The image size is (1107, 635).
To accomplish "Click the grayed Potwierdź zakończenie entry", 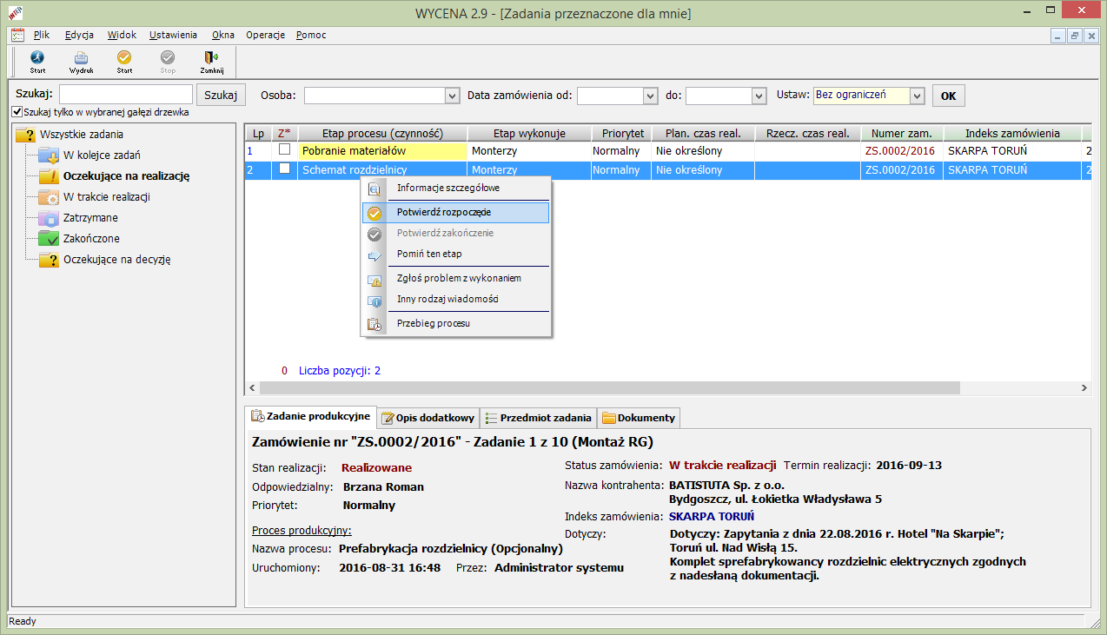I will [456, 233].
